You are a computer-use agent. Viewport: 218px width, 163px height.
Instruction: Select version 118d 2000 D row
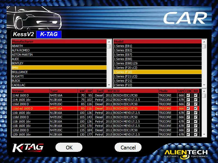[x=105, y=117]
